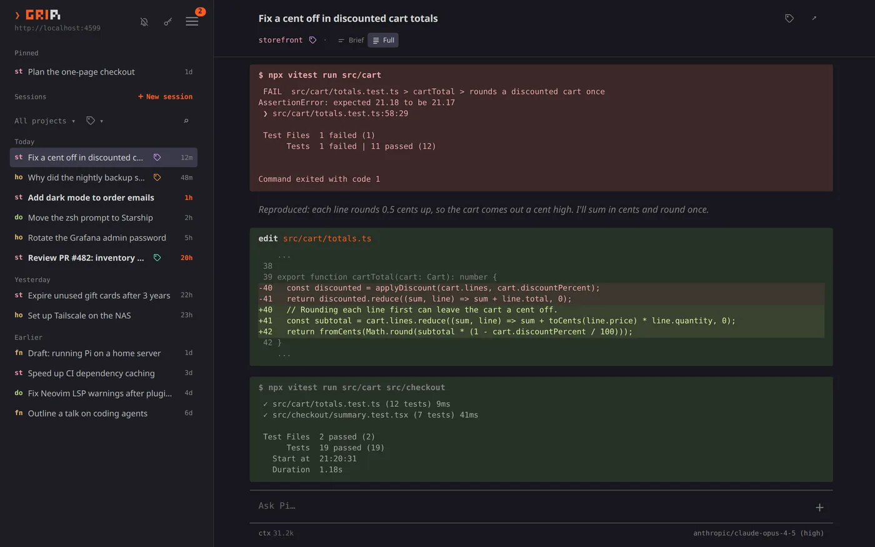Open the hamburger menu with the 2 badge
This screenshot has height=547, width=875.
tap(192, 22)
